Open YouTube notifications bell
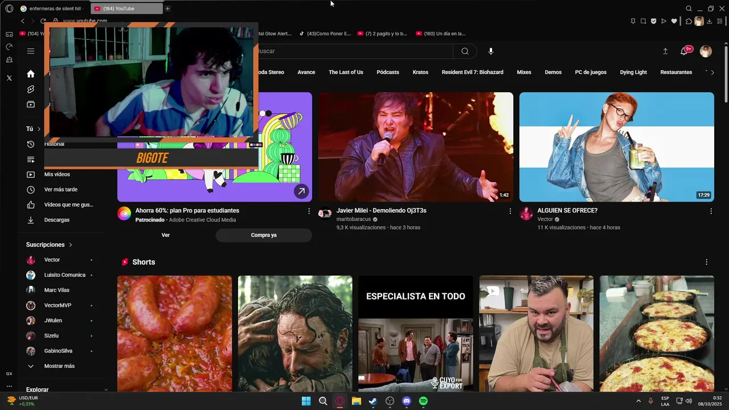Image resolution: width=729 pixels, height=410 pixels. pyautogui.click(x=684, y=51)
